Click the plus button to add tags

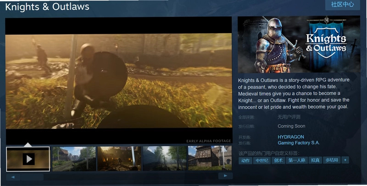click(345, 160)
